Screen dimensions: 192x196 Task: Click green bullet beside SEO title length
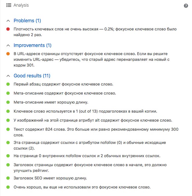pos(8,178)
